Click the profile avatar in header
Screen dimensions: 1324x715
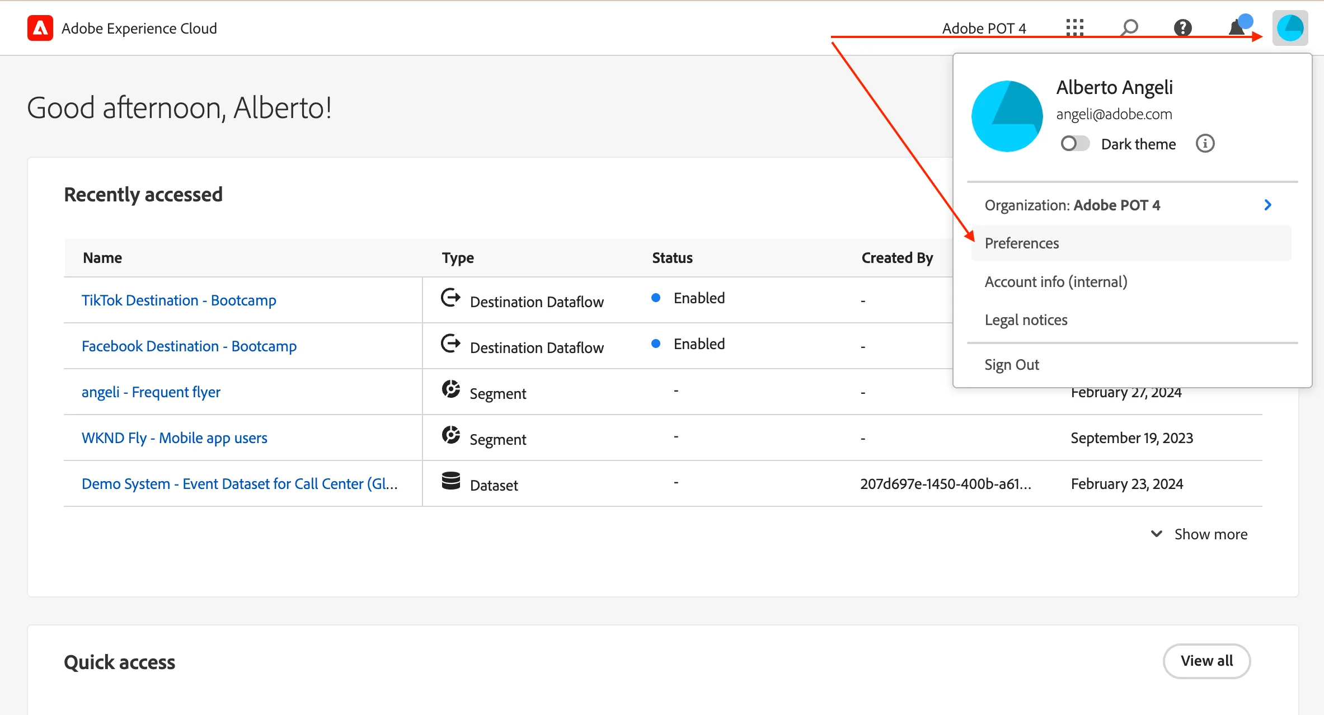(1290, 28)
